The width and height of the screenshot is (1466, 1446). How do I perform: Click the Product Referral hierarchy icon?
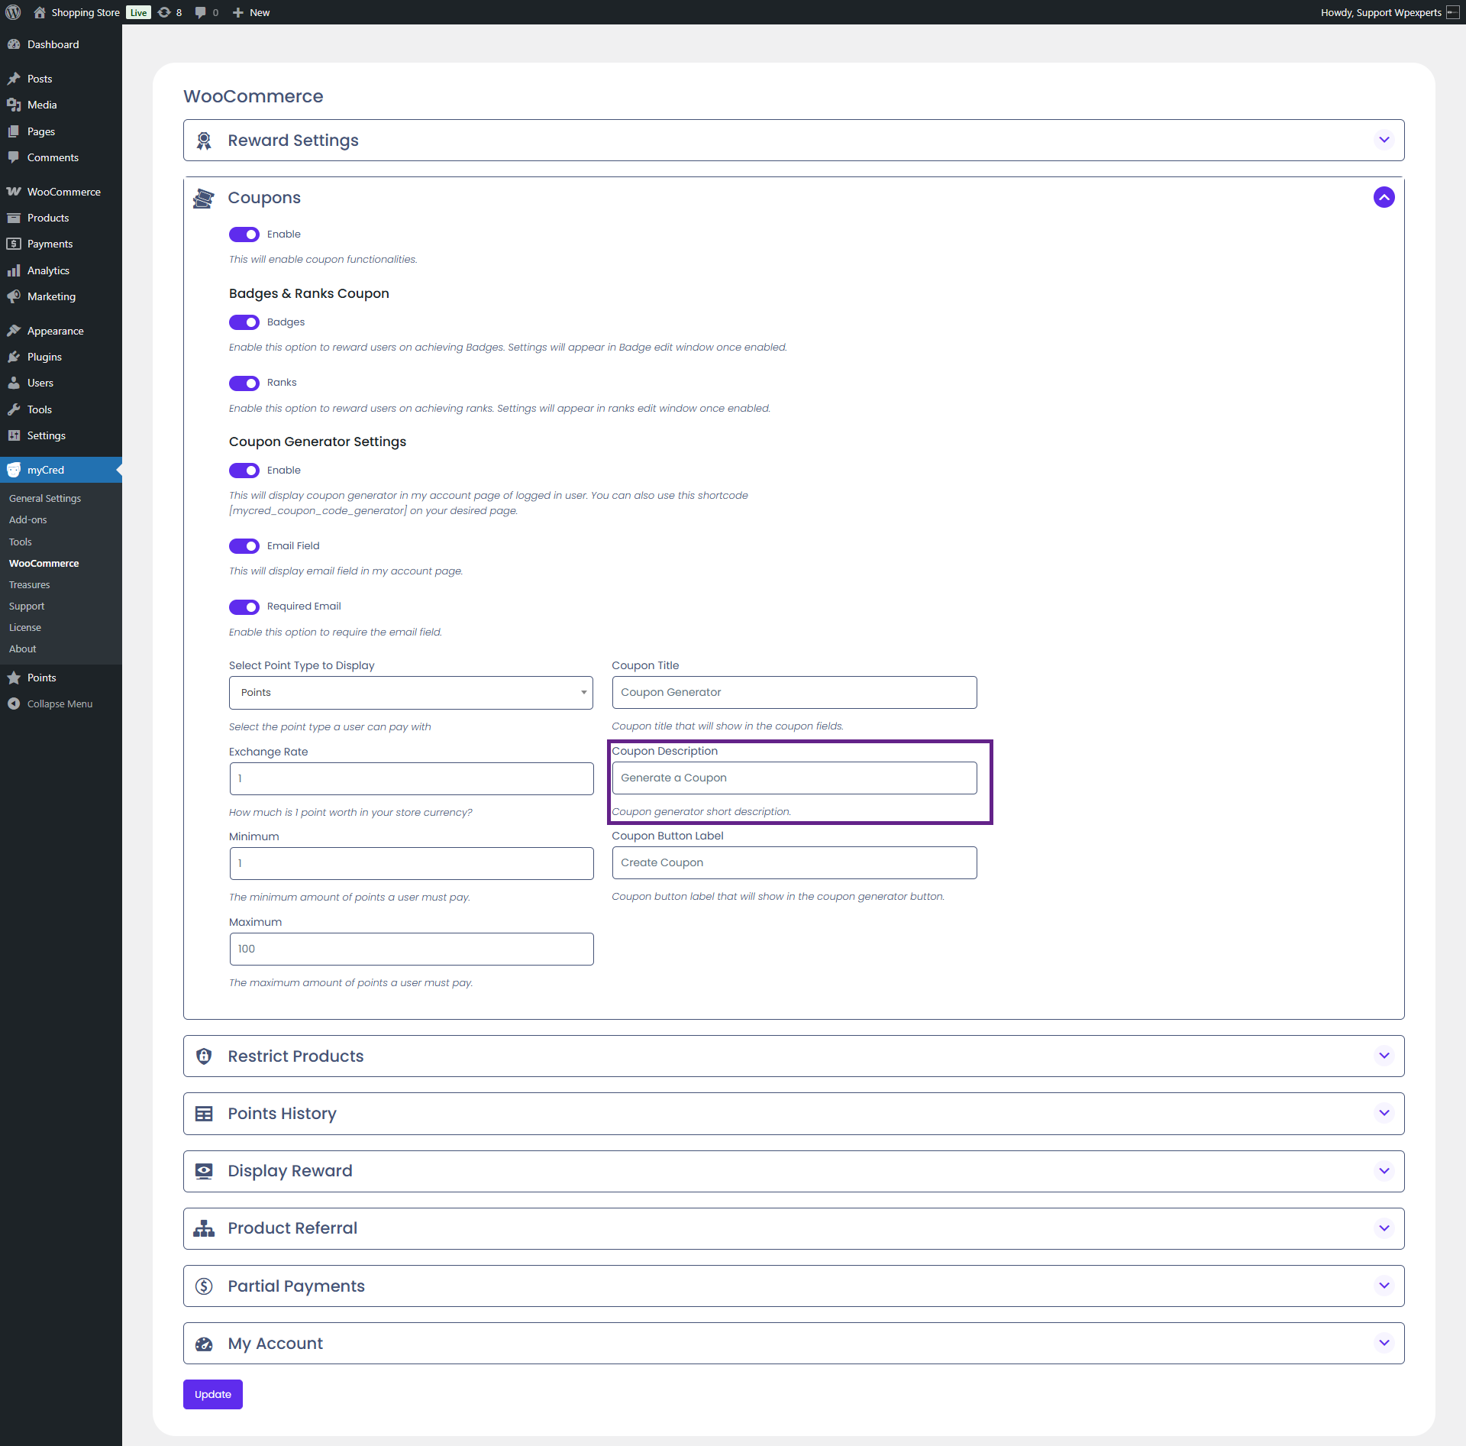(204, 1228)
